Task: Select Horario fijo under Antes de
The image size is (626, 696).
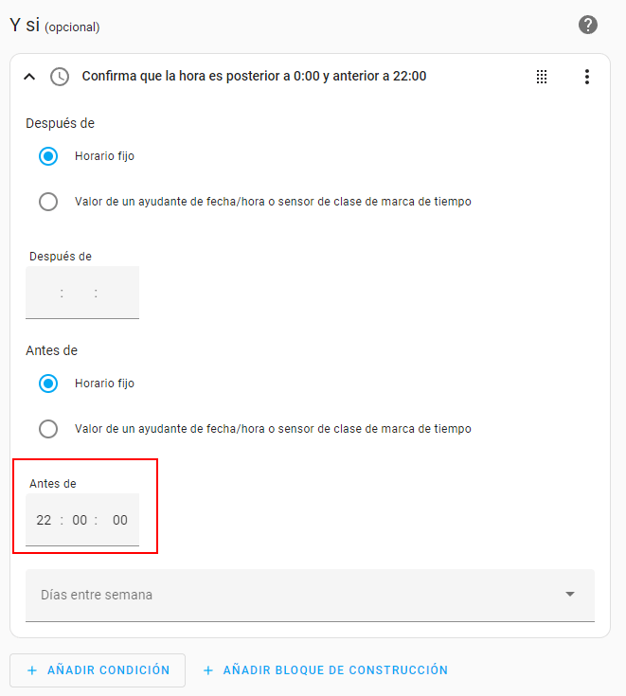Action: click(48, 384)
